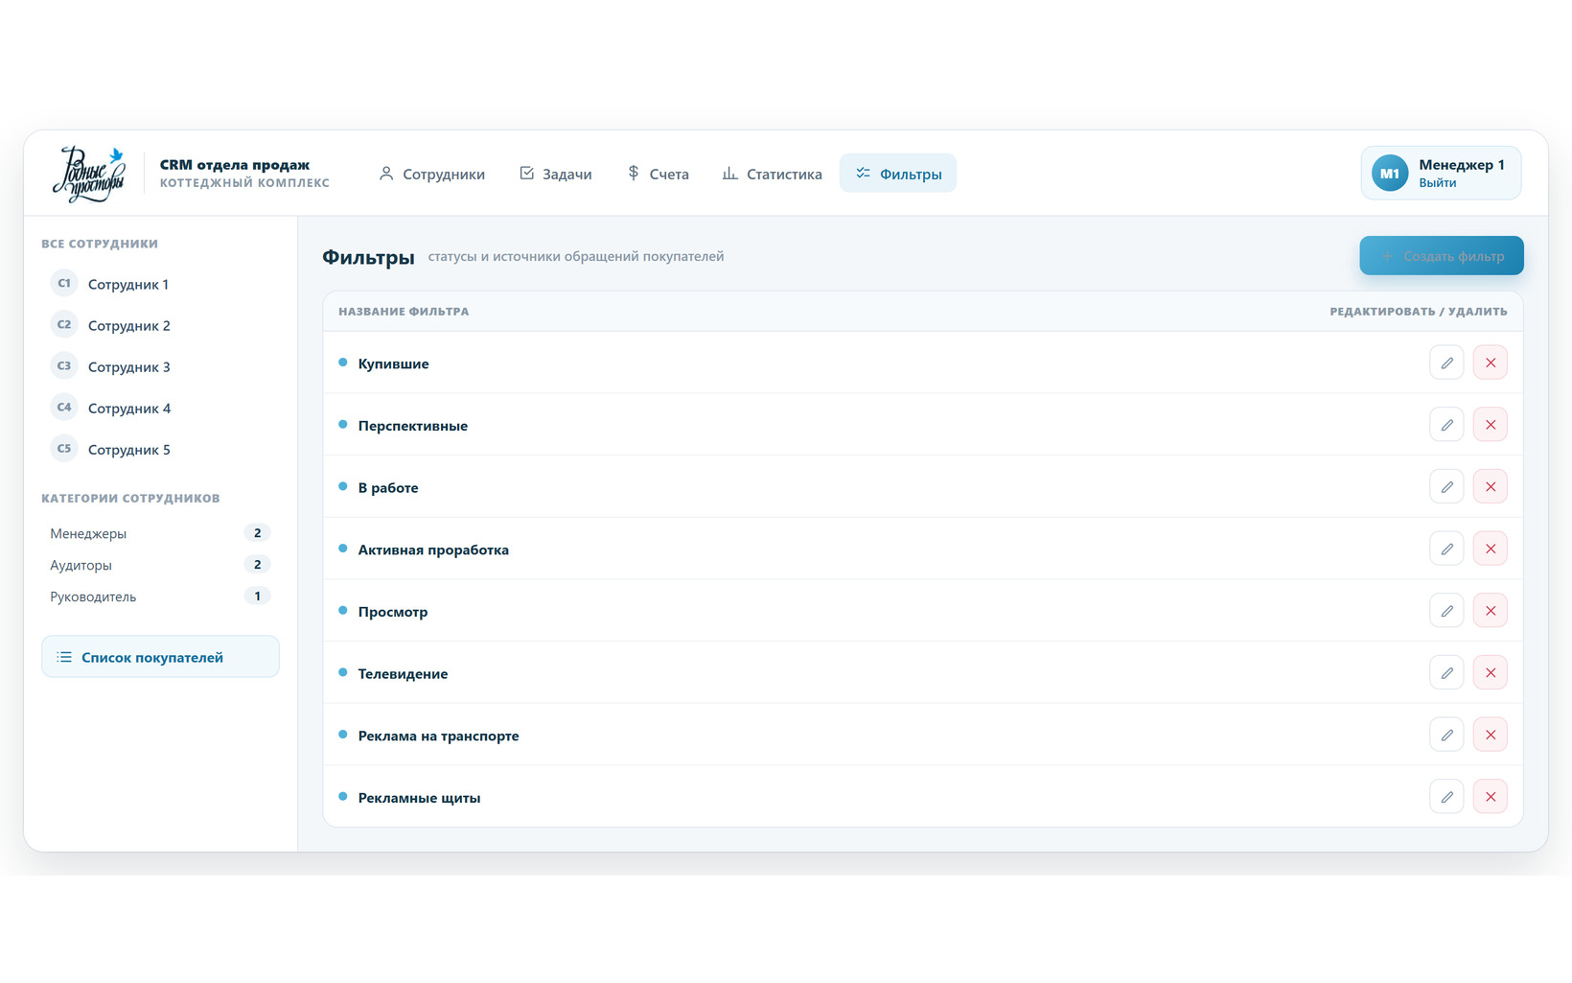Select the Фильтры tab
The image size is (1572, 983).
pos(898,174)
